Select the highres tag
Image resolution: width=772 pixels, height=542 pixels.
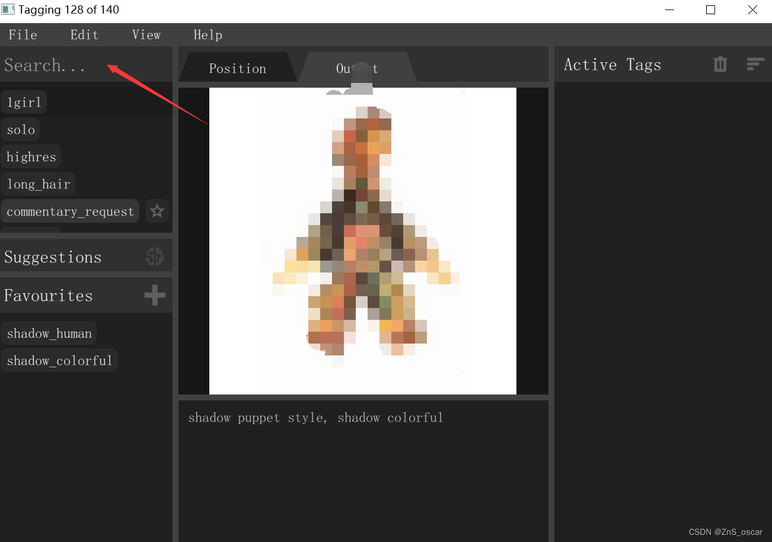(x=31, y=156)
